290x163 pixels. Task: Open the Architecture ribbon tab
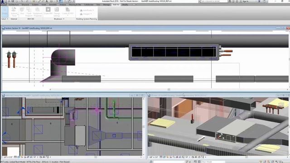click(x=14, y=5)
